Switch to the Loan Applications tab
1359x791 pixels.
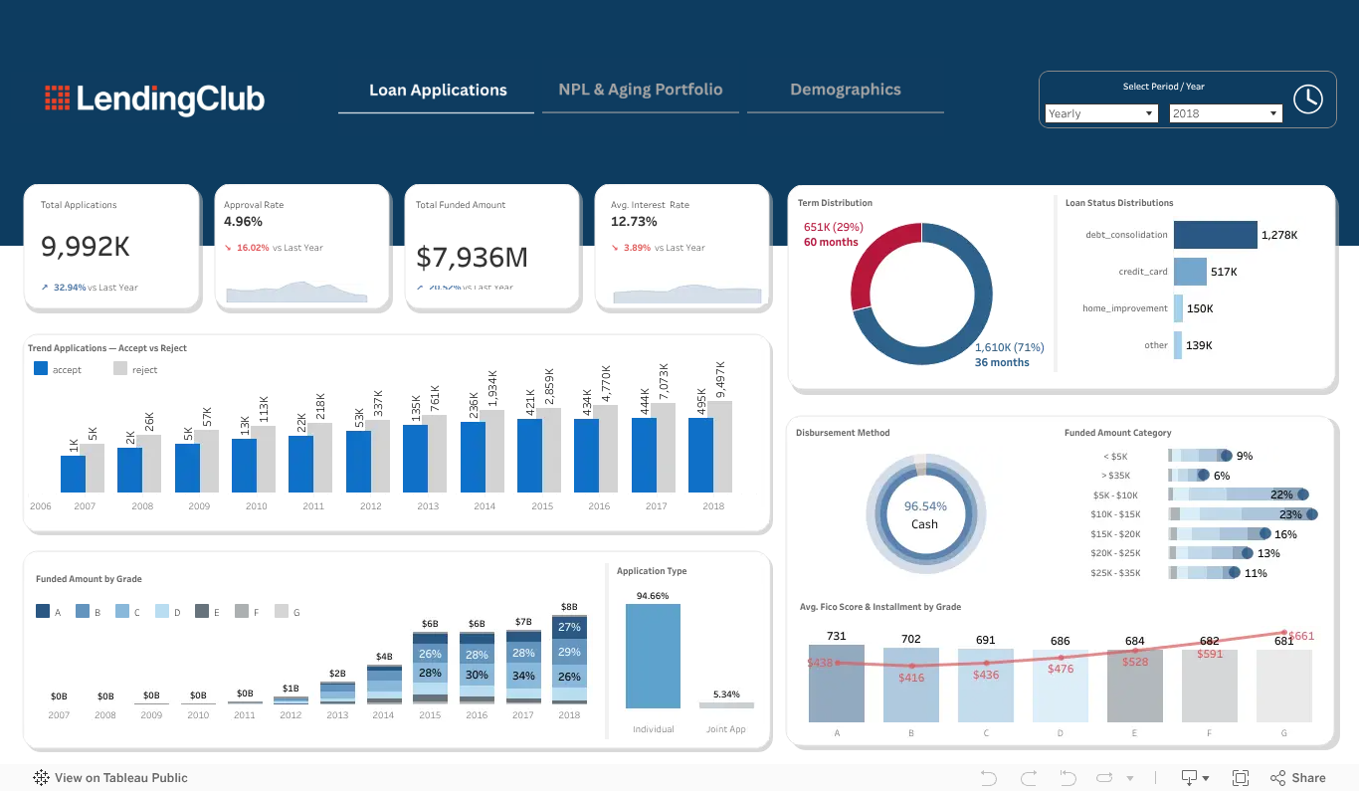point(438,90)
